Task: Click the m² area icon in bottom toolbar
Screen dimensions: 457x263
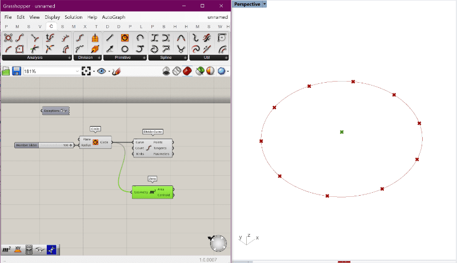Action: pos(6,250)
